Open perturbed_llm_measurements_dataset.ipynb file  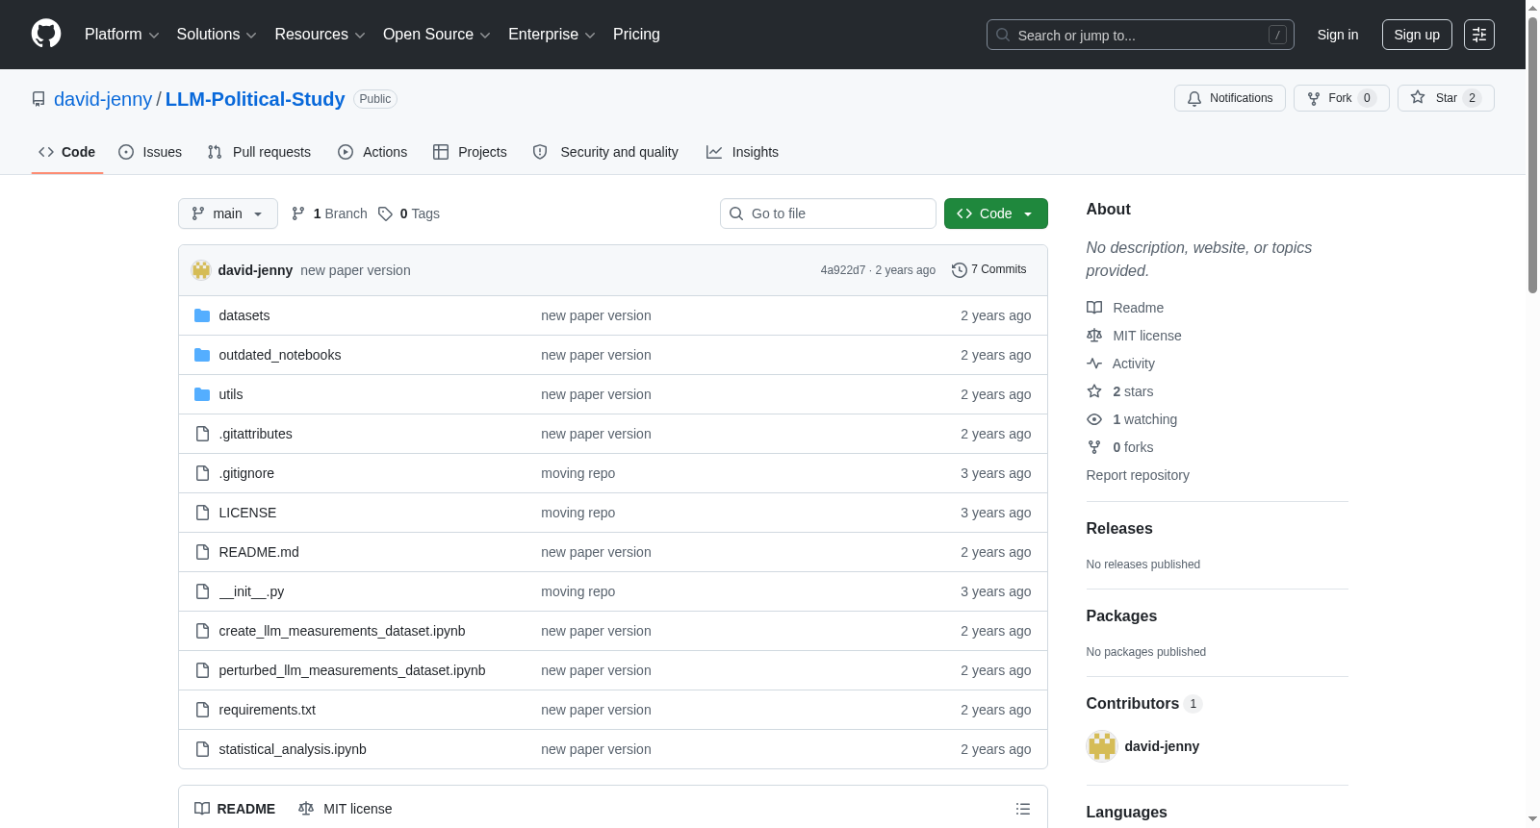352,670
